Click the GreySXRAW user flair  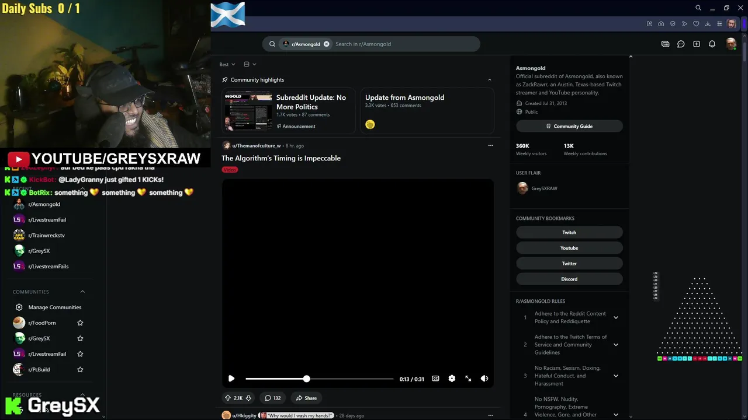click(544, 188)
